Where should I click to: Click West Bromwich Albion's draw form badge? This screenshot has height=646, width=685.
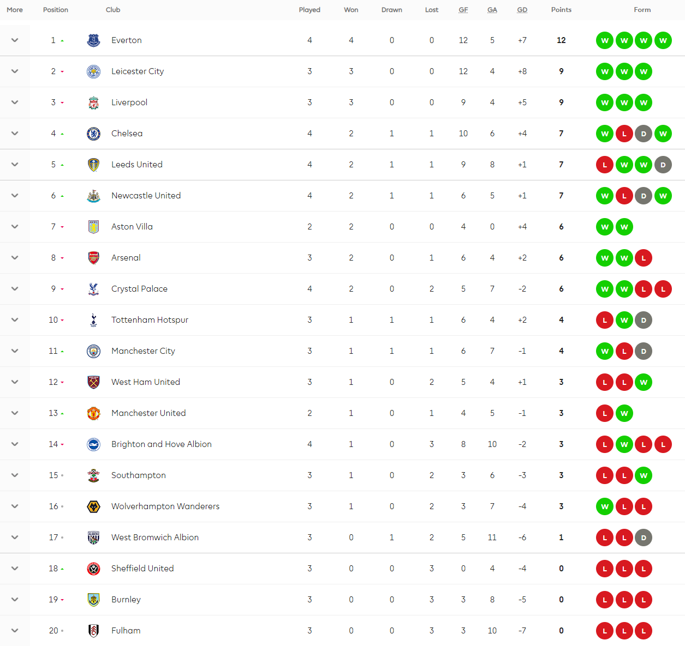[x=644, y=538]
